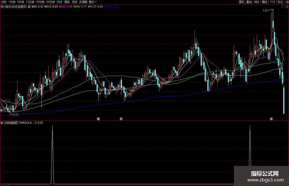Screen dimensions: 289x186
Task: Click the MA120: 6.68 indicator label
Action: pyautogui.click(x=95, y=7)
